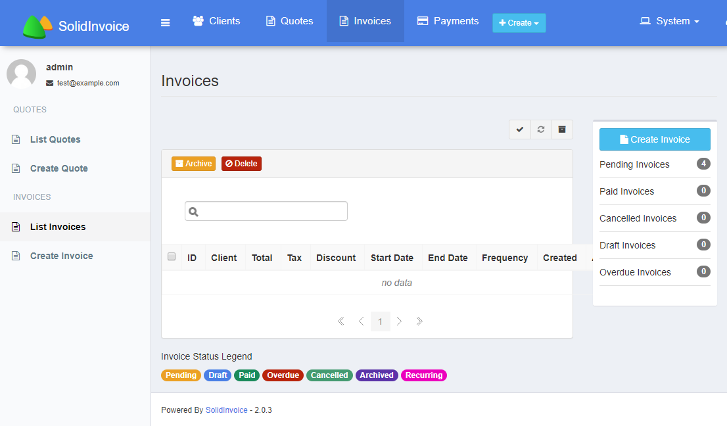
Task: Open the Create dropdown in the navigation bar
Action: click(519, 22)
